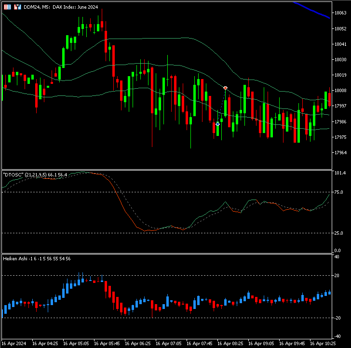Screen dimensions: 351x348
Task: Click the 25.0 level on DTOSC scale
Action: pyautogui.click(x=338, y=233)
